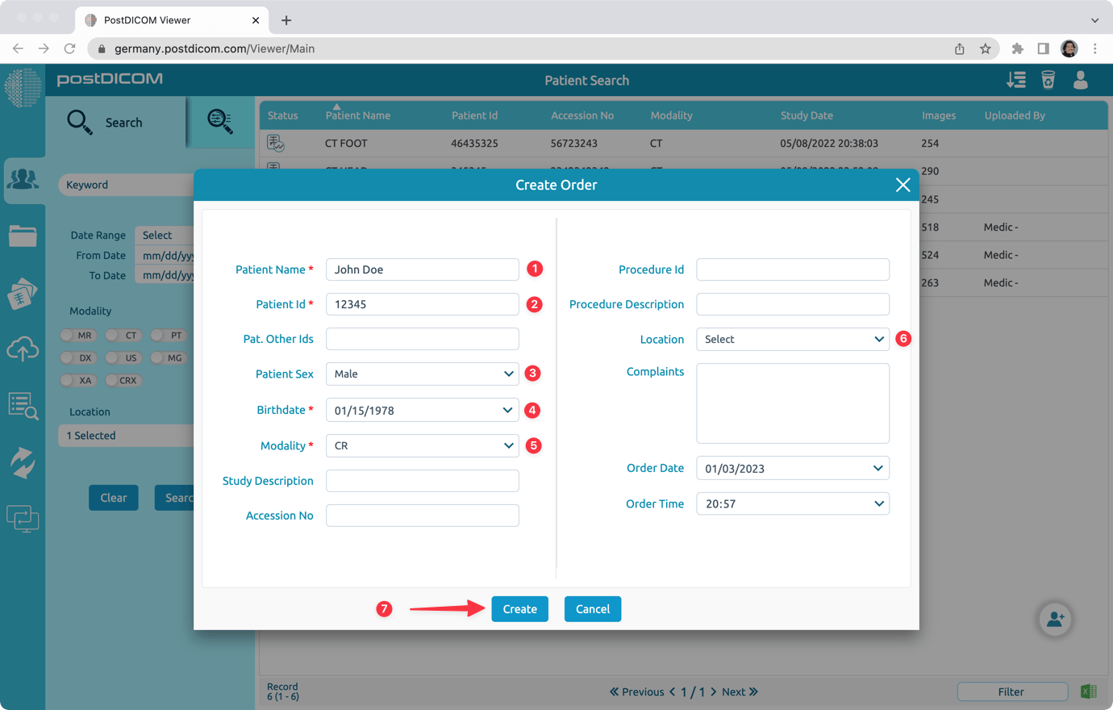
Task: Toggle the US modality filter
Action: click(x=123, y=357)
